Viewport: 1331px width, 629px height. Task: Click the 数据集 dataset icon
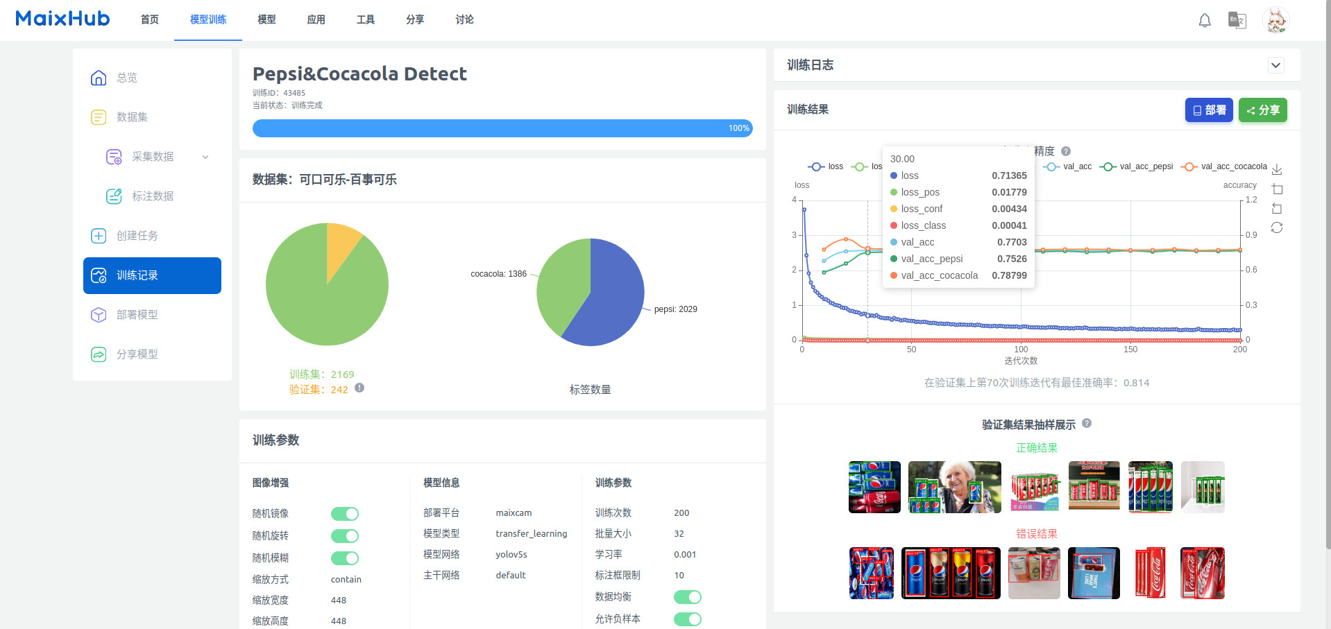click(x=99, y=117)
